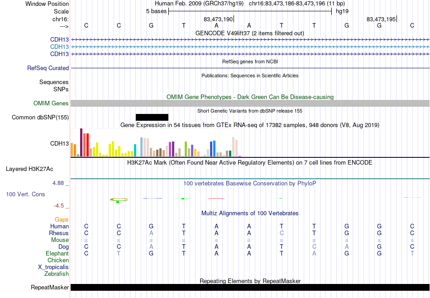Click the RefSeq Curated track label

coord(48,68)
